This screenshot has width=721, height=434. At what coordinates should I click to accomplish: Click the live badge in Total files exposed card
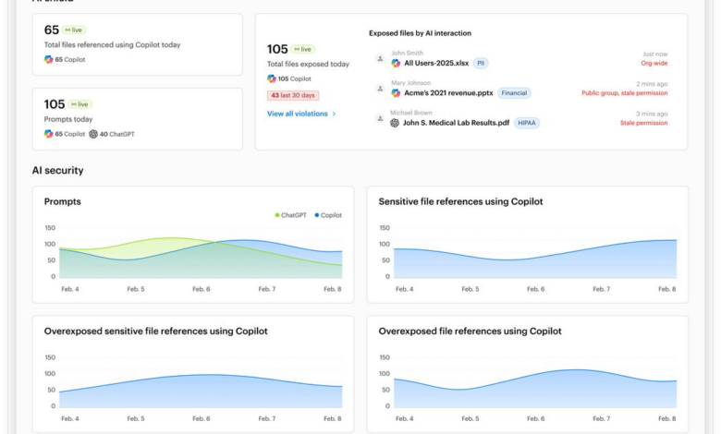(303, 49)
